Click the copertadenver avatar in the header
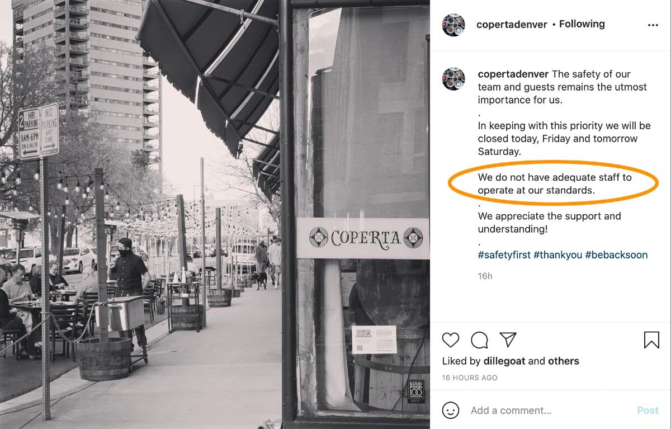This screenshot has height=429, width=671. pyautogui.click(x=453, y=25)
